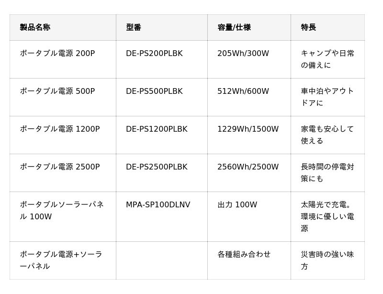Click the 災害時の強い味方 feature text
Image resolution: width=383 pixels, height=294 pixels.
click(x=327, y=260)
